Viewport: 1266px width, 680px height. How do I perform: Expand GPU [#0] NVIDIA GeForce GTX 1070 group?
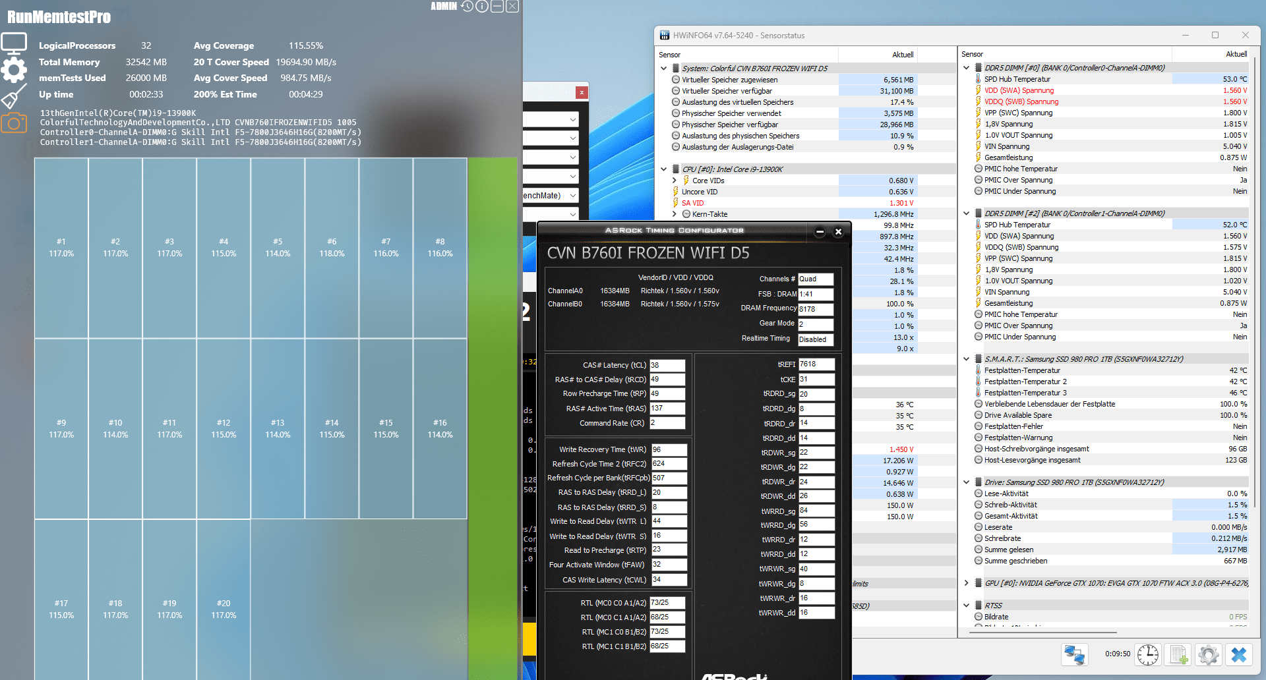[966, 583]
